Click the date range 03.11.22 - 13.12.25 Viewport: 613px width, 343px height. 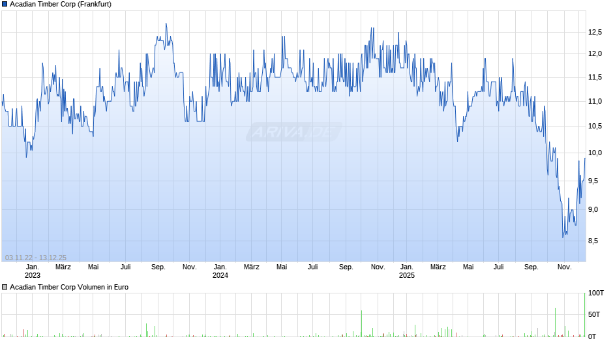[36, 258]
